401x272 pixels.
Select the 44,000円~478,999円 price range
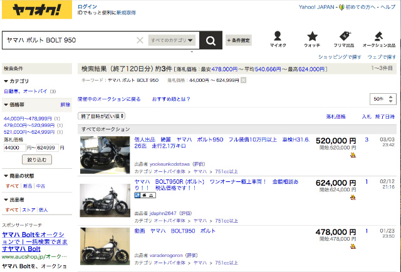pos(28,119)
